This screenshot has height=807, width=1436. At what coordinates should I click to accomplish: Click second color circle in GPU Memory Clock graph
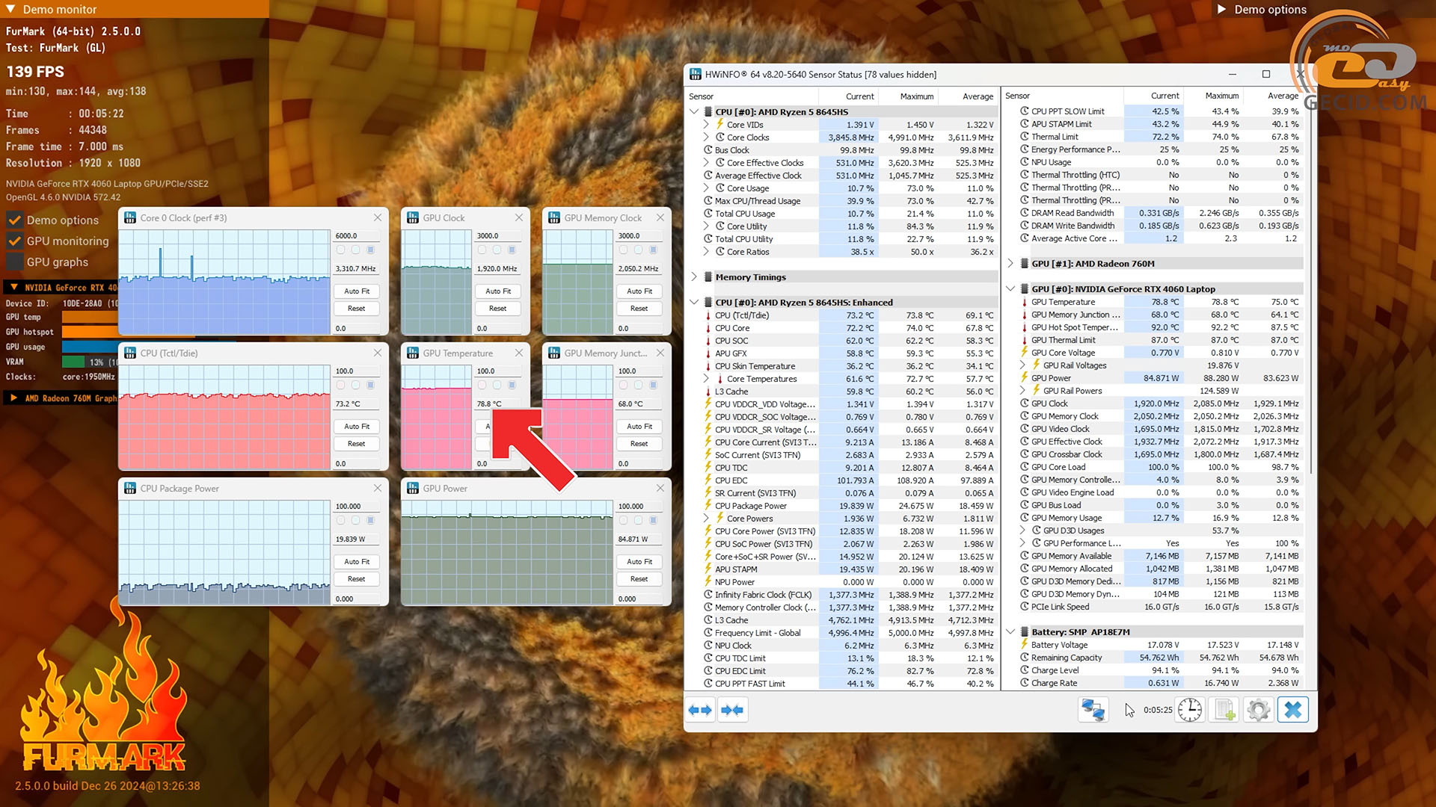[638, 250]
